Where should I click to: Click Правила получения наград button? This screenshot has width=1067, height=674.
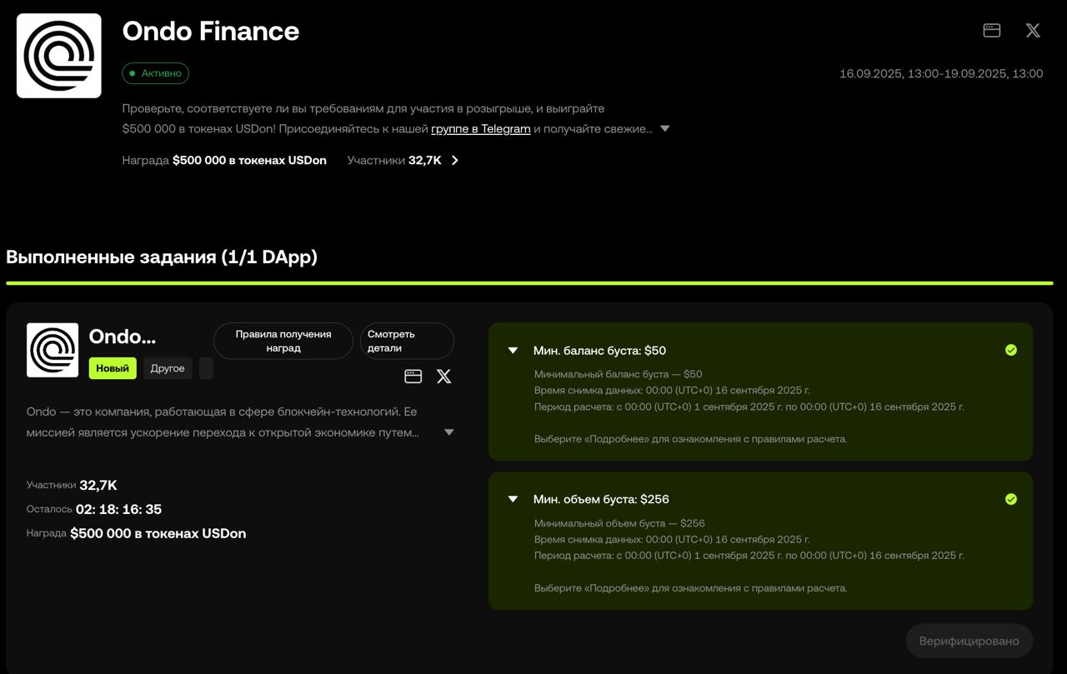pyautogui.click(x=283, y=341)
